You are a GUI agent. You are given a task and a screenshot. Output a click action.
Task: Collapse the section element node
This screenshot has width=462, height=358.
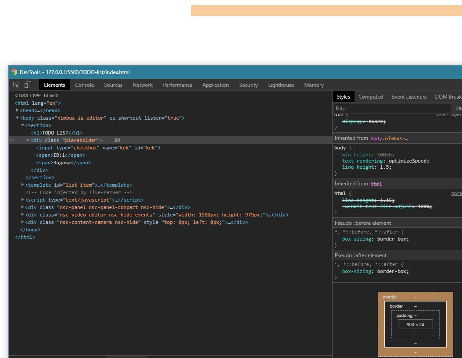pos(23,125)
